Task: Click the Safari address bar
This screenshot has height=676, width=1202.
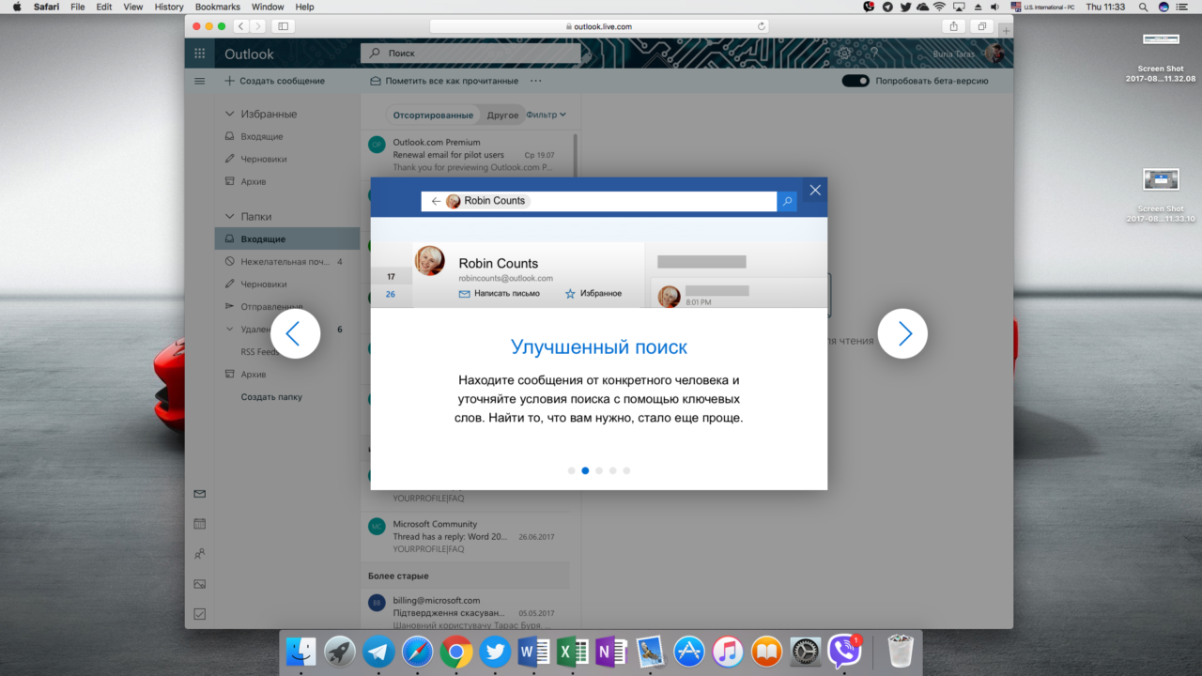Action: [x=599, y=26]
